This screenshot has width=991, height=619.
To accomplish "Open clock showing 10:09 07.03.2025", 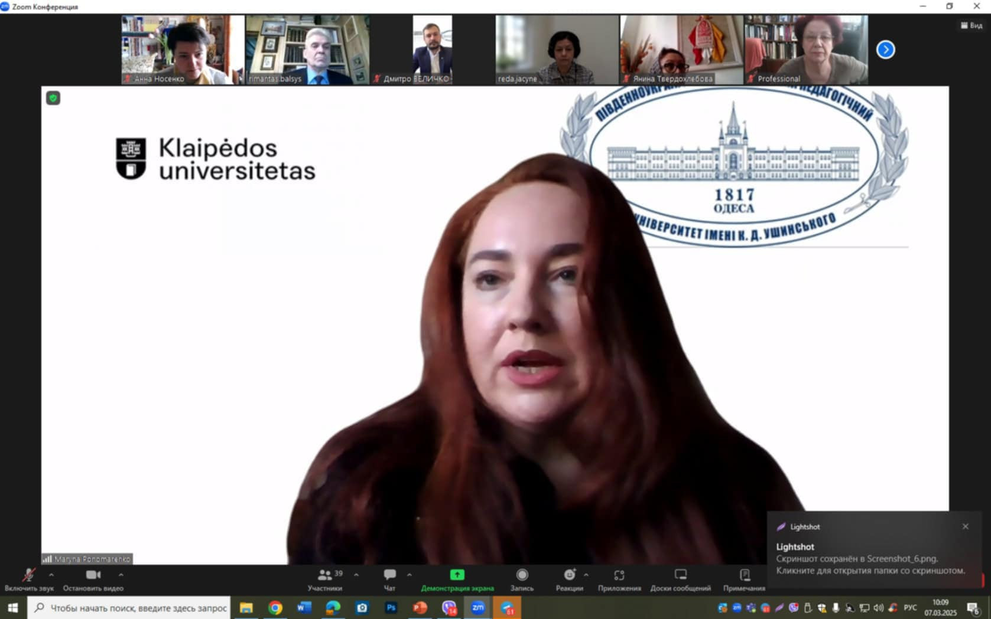I will click(941, 608).
